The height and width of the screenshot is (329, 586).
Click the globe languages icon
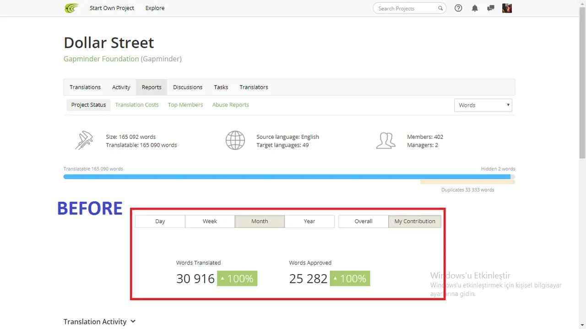tap(235, 140)
